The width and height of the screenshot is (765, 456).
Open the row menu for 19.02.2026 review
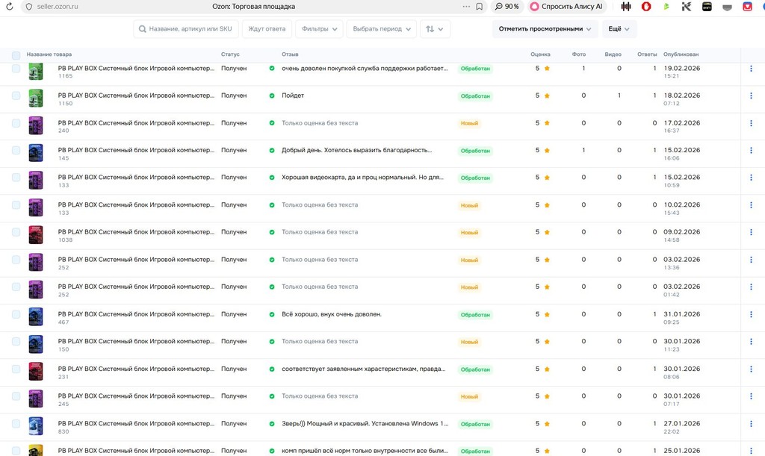click(x=751, y=69)
